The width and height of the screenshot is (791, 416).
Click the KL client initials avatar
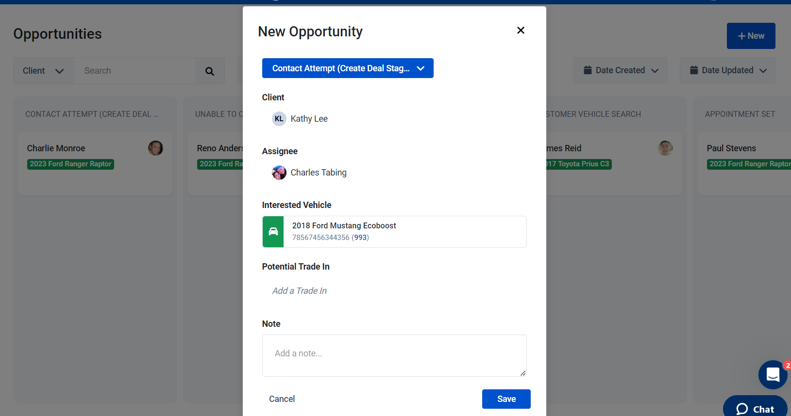click(x=279, y=119)
